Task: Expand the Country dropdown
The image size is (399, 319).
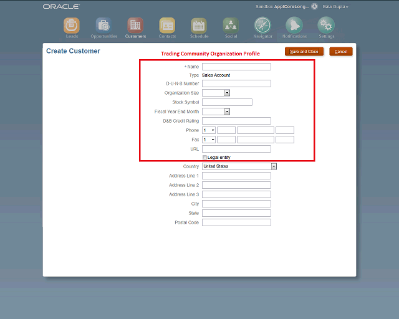Action: tap(274, 166)
